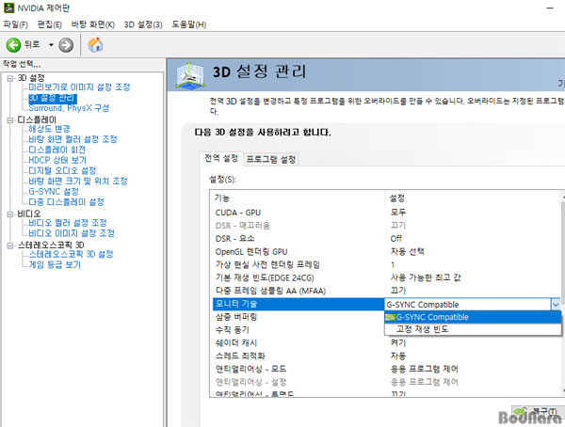Click the grey Forward arrow icon
The width and height of the screenshot is (565, 427).
[x=66, y=45]
